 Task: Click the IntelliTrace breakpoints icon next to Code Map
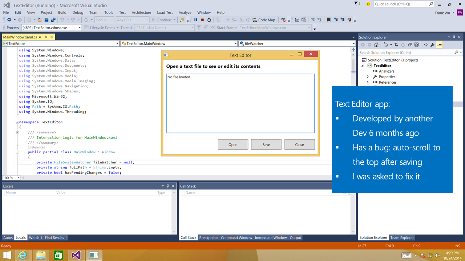[x=283, y=20]
